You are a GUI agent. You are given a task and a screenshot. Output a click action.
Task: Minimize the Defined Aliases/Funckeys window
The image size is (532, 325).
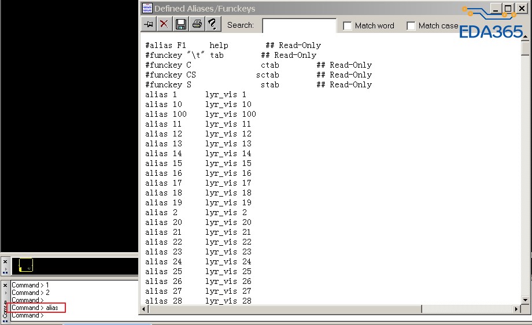496,8
